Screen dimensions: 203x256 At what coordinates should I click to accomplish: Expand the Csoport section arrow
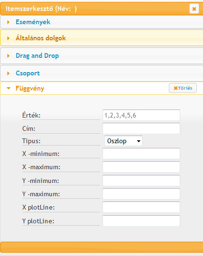[x=9, y=73]
